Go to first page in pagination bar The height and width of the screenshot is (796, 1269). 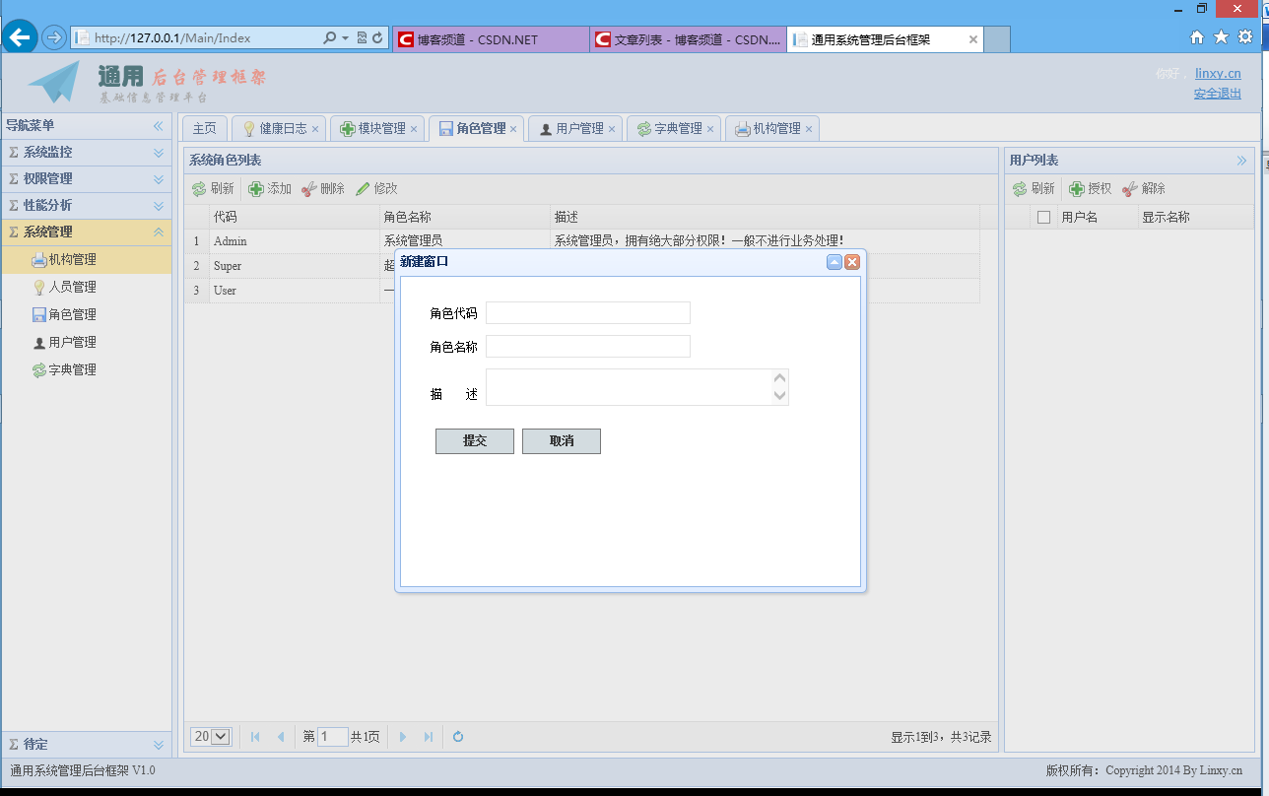click(x=255, y=737)
